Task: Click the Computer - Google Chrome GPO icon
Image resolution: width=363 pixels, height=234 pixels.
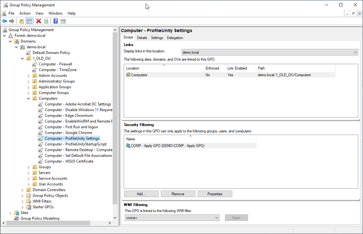Action: tap(41, 133)
